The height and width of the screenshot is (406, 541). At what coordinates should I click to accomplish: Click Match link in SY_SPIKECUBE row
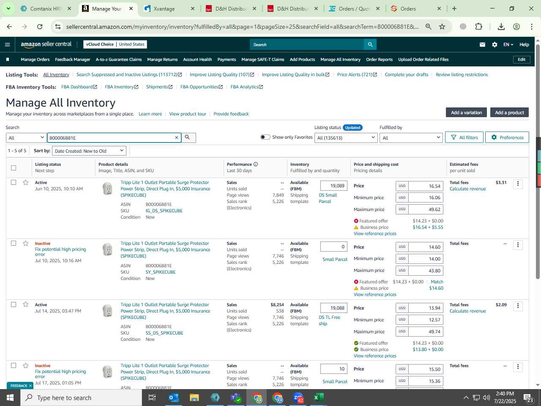pyautogui.click(x=437, y=282)
